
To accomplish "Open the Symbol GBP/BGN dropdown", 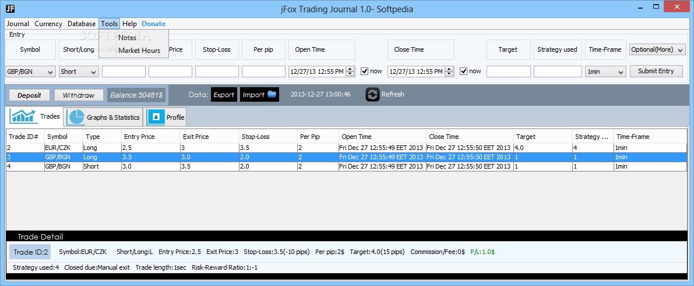I will 30,71.
